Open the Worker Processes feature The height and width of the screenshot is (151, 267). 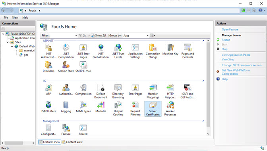coord(170,108)
